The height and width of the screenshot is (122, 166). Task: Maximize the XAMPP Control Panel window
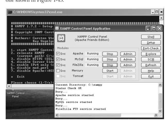point(154,29)
